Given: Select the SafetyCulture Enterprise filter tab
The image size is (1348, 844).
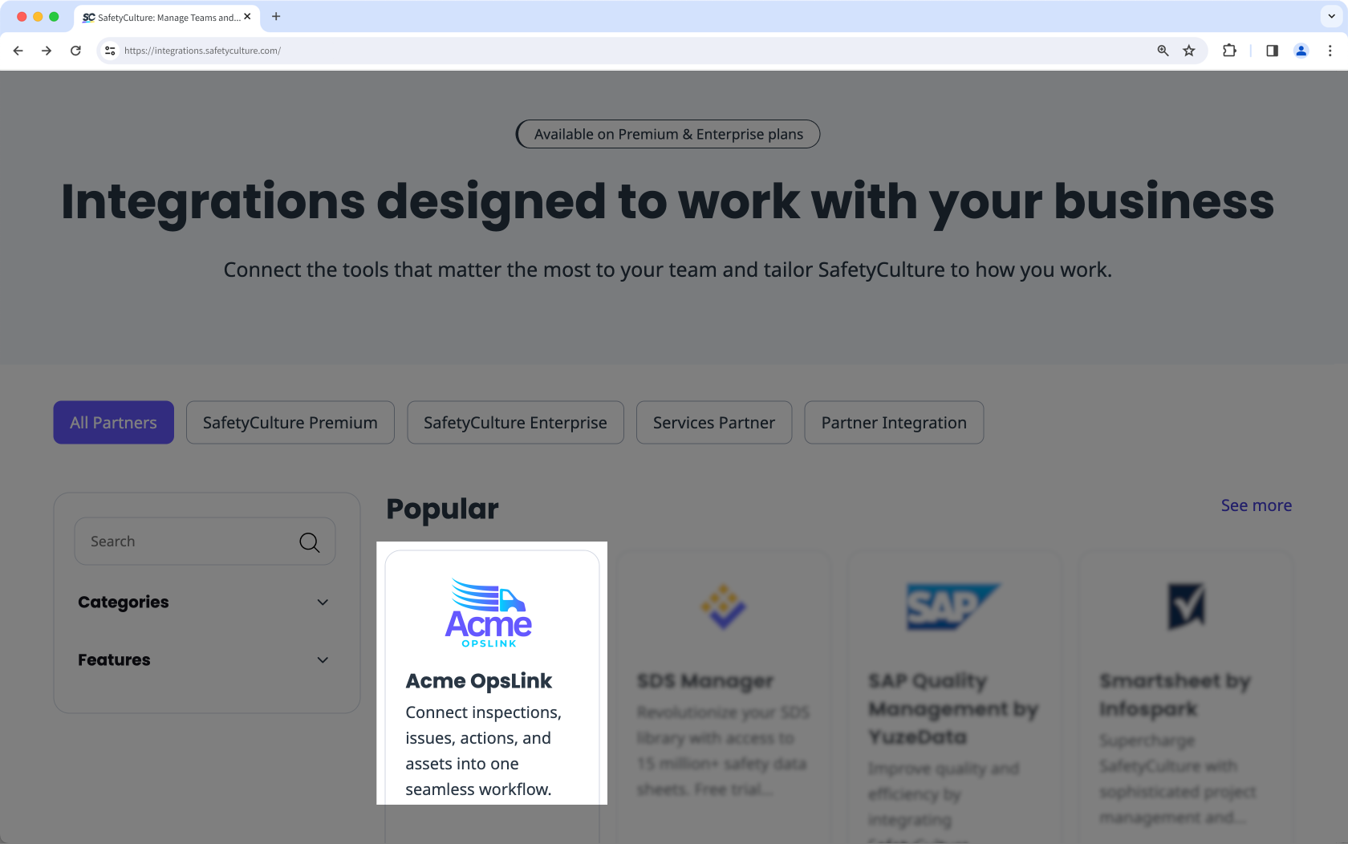Looking at the screenshot, I should 515,423.
